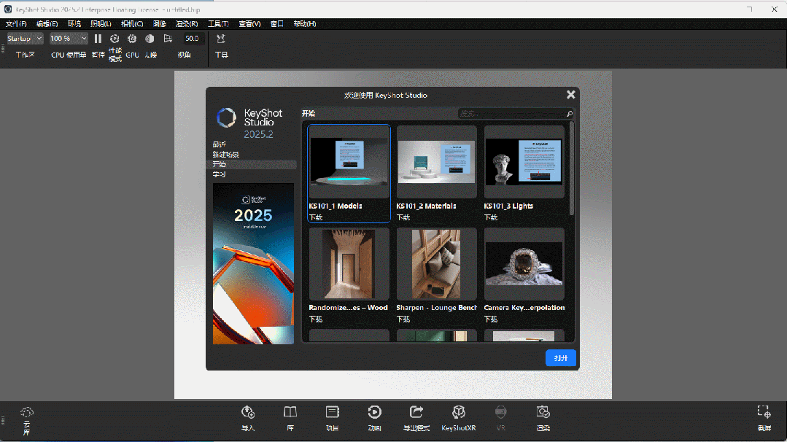Viewport: 787px width, 442px height.
Task: Open the 照明(L) menu
Action: coord(101,23)
